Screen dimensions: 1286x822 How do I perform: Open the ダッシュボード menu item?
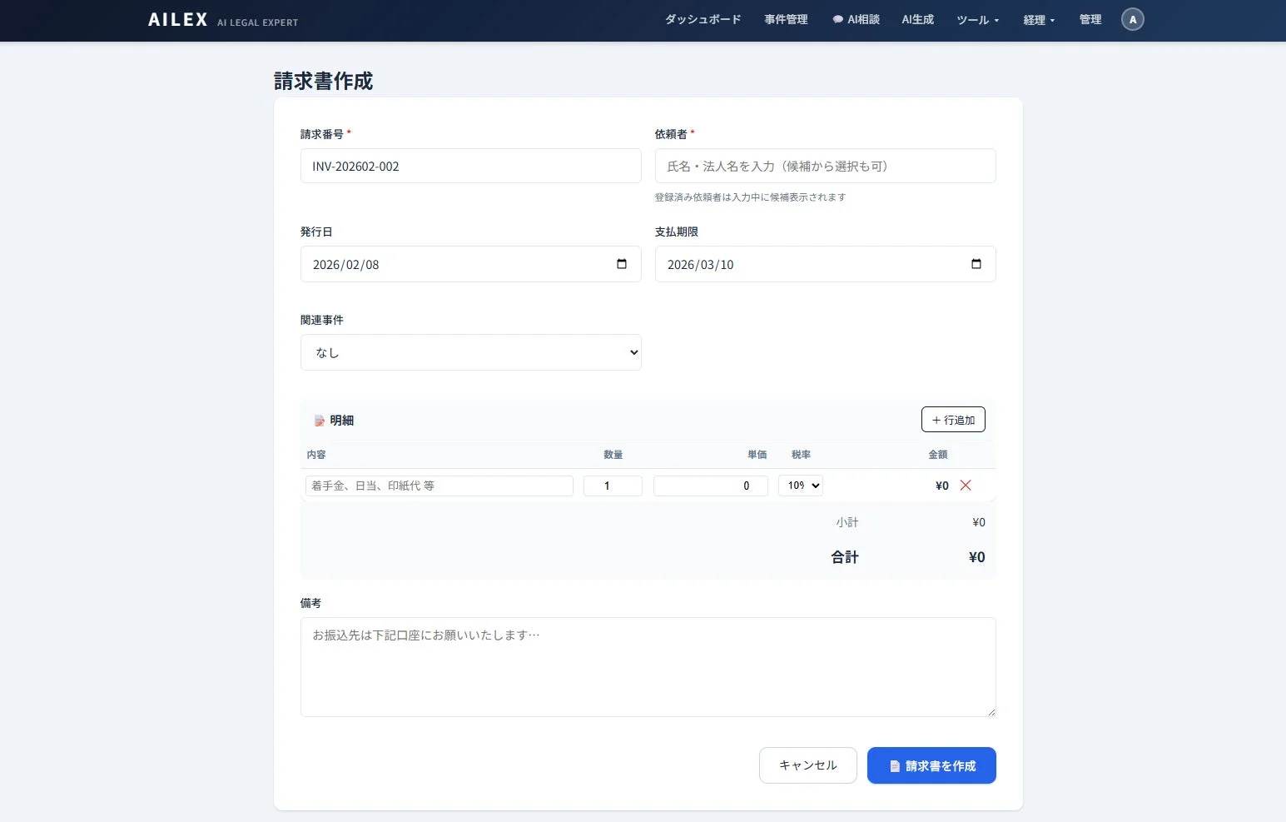coord(702,19)
